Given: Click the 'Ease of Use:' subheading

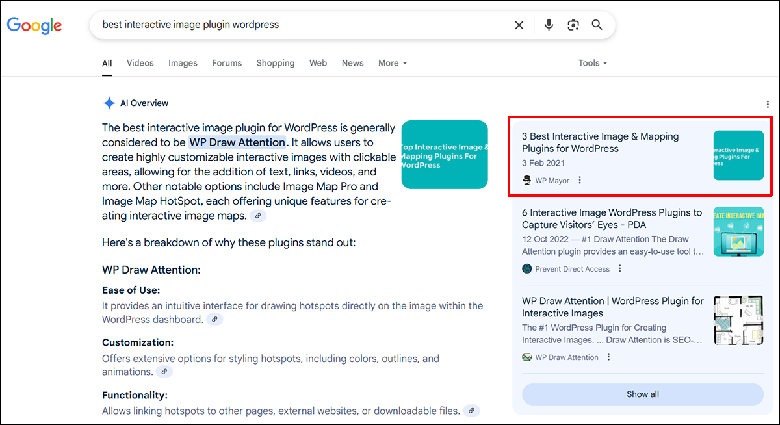Looking at the screenshot, I should pyautogui.click(x=131, y=290).
